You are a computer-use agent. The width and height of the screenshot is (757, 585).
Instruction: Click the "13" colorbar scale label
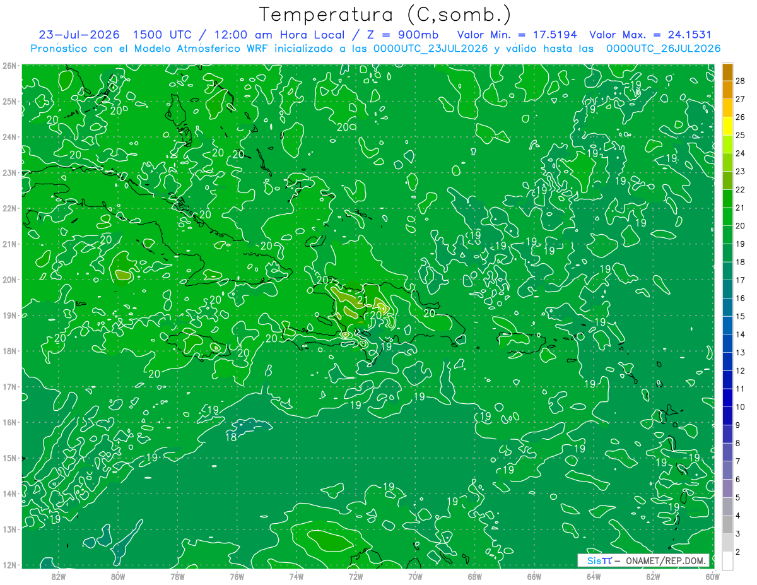[x=741, y=353]
